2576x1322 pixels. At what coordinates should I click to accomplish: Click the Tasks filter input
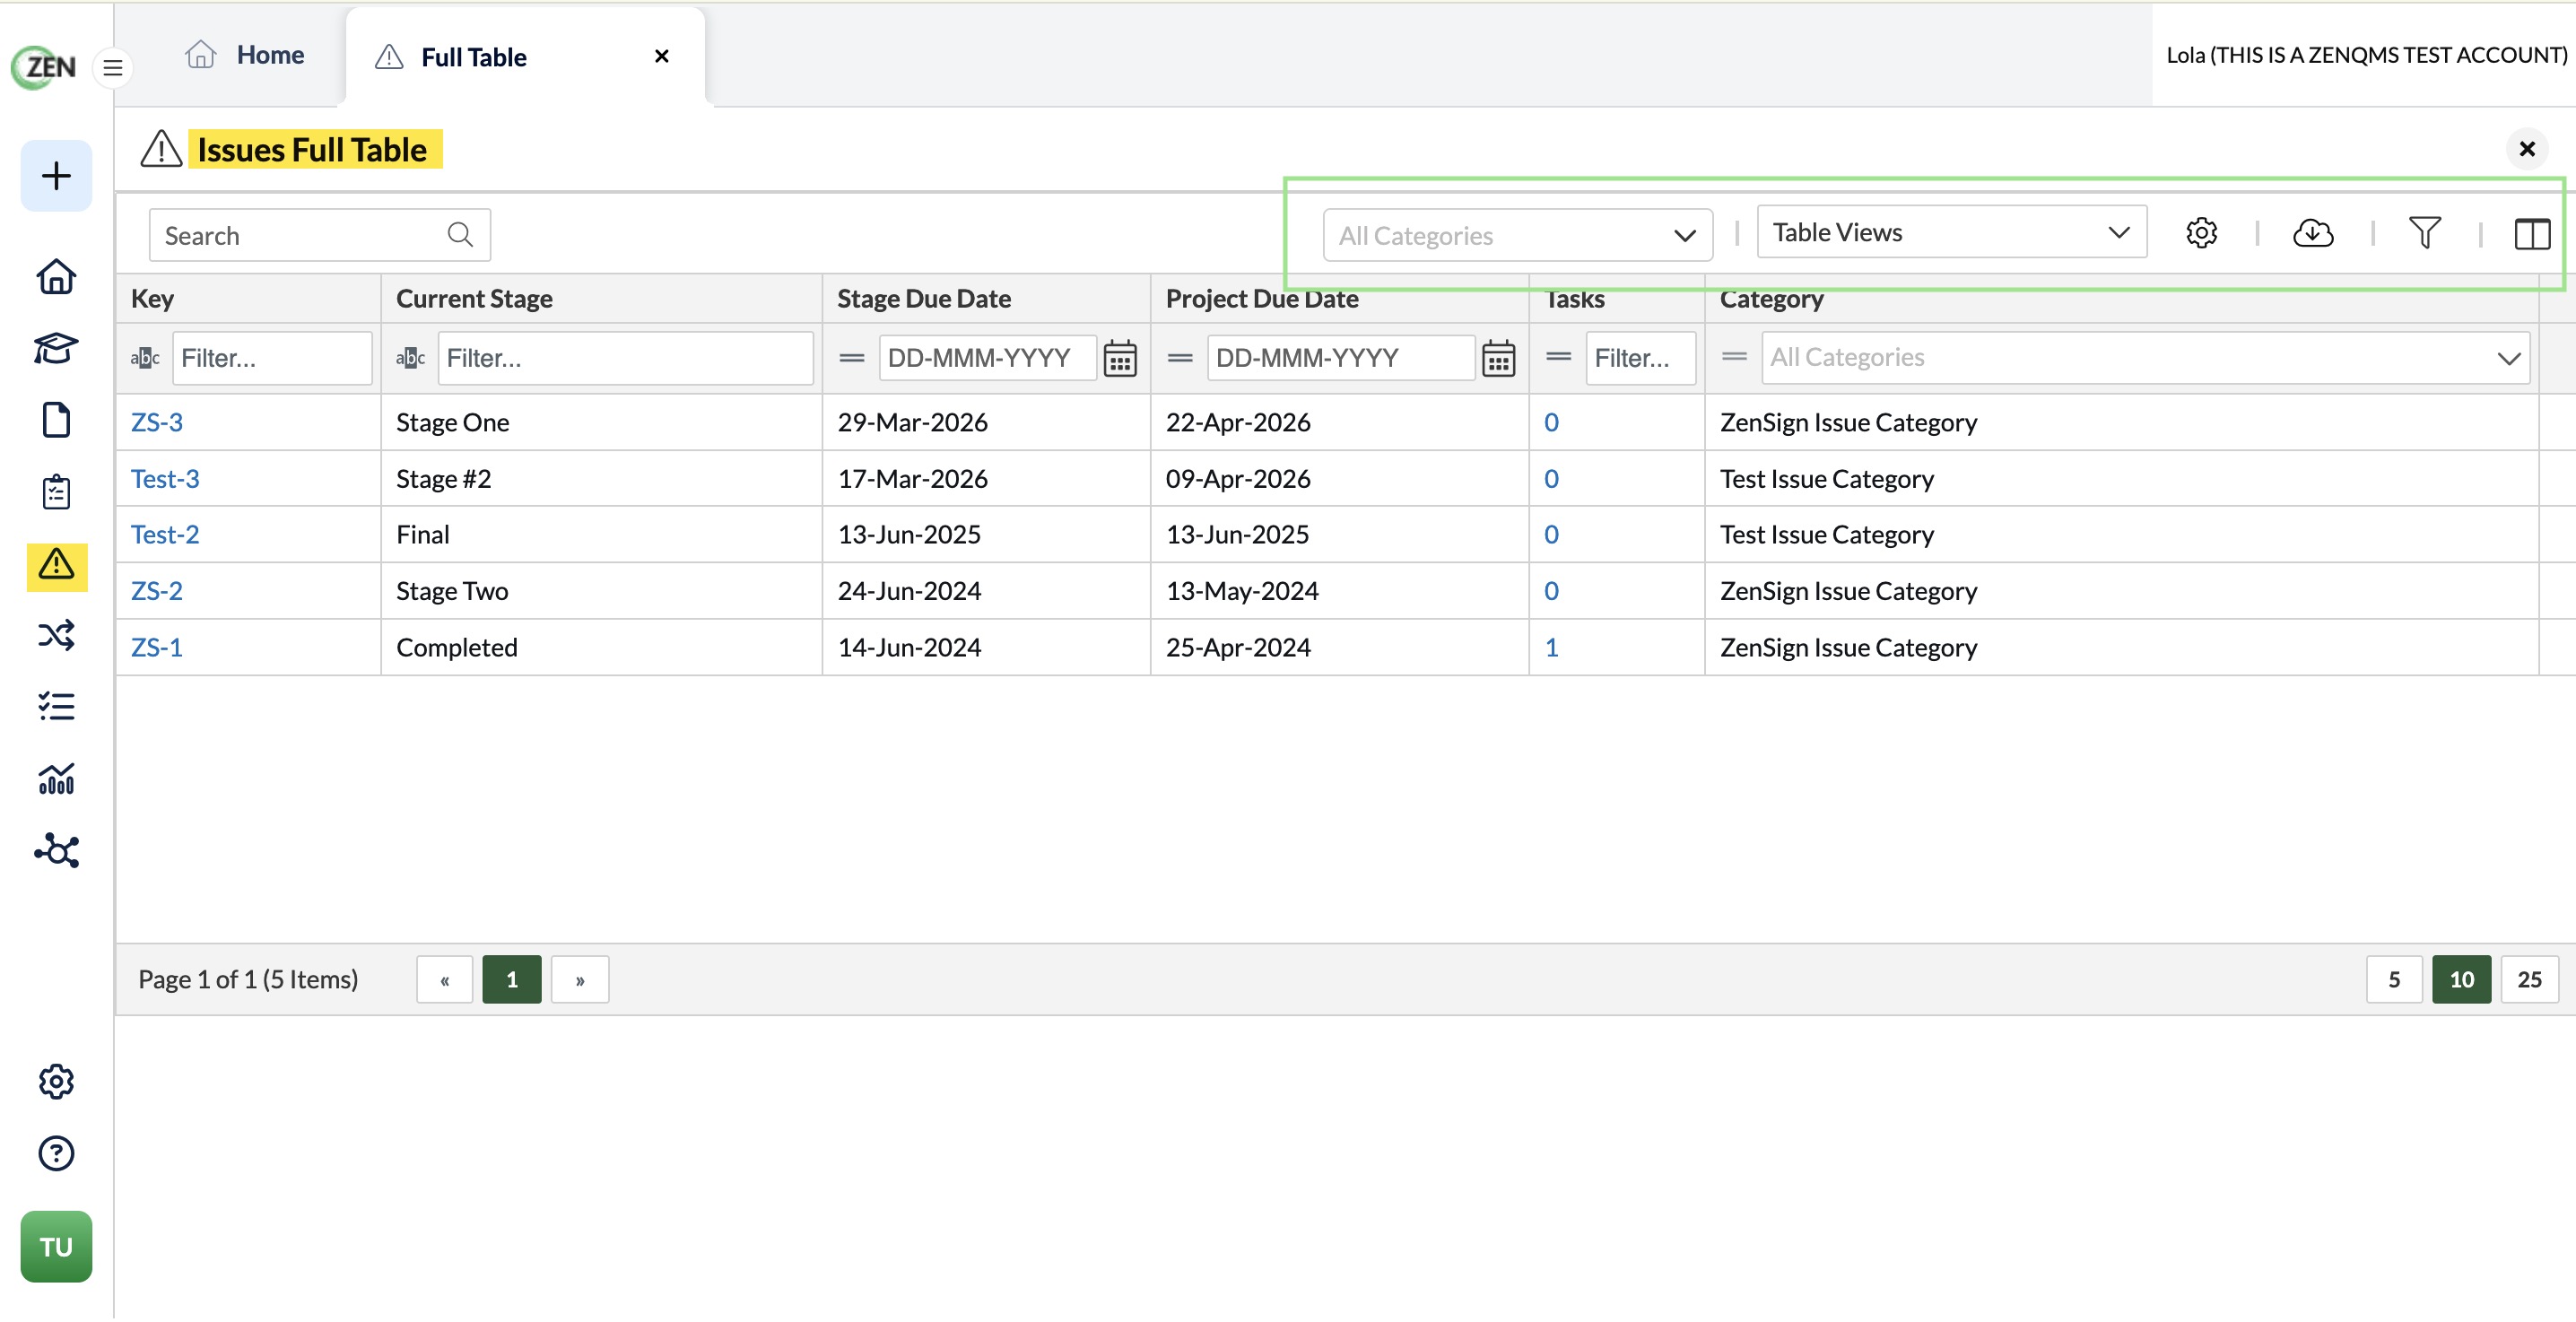[1640, 358]
